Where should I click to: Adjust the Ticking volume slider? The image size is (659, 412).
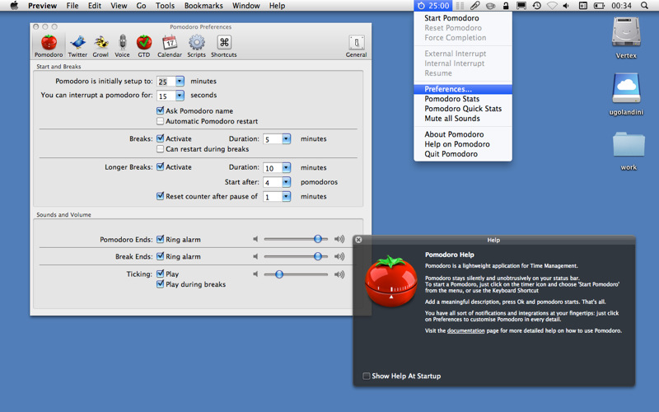coord(279,274)
